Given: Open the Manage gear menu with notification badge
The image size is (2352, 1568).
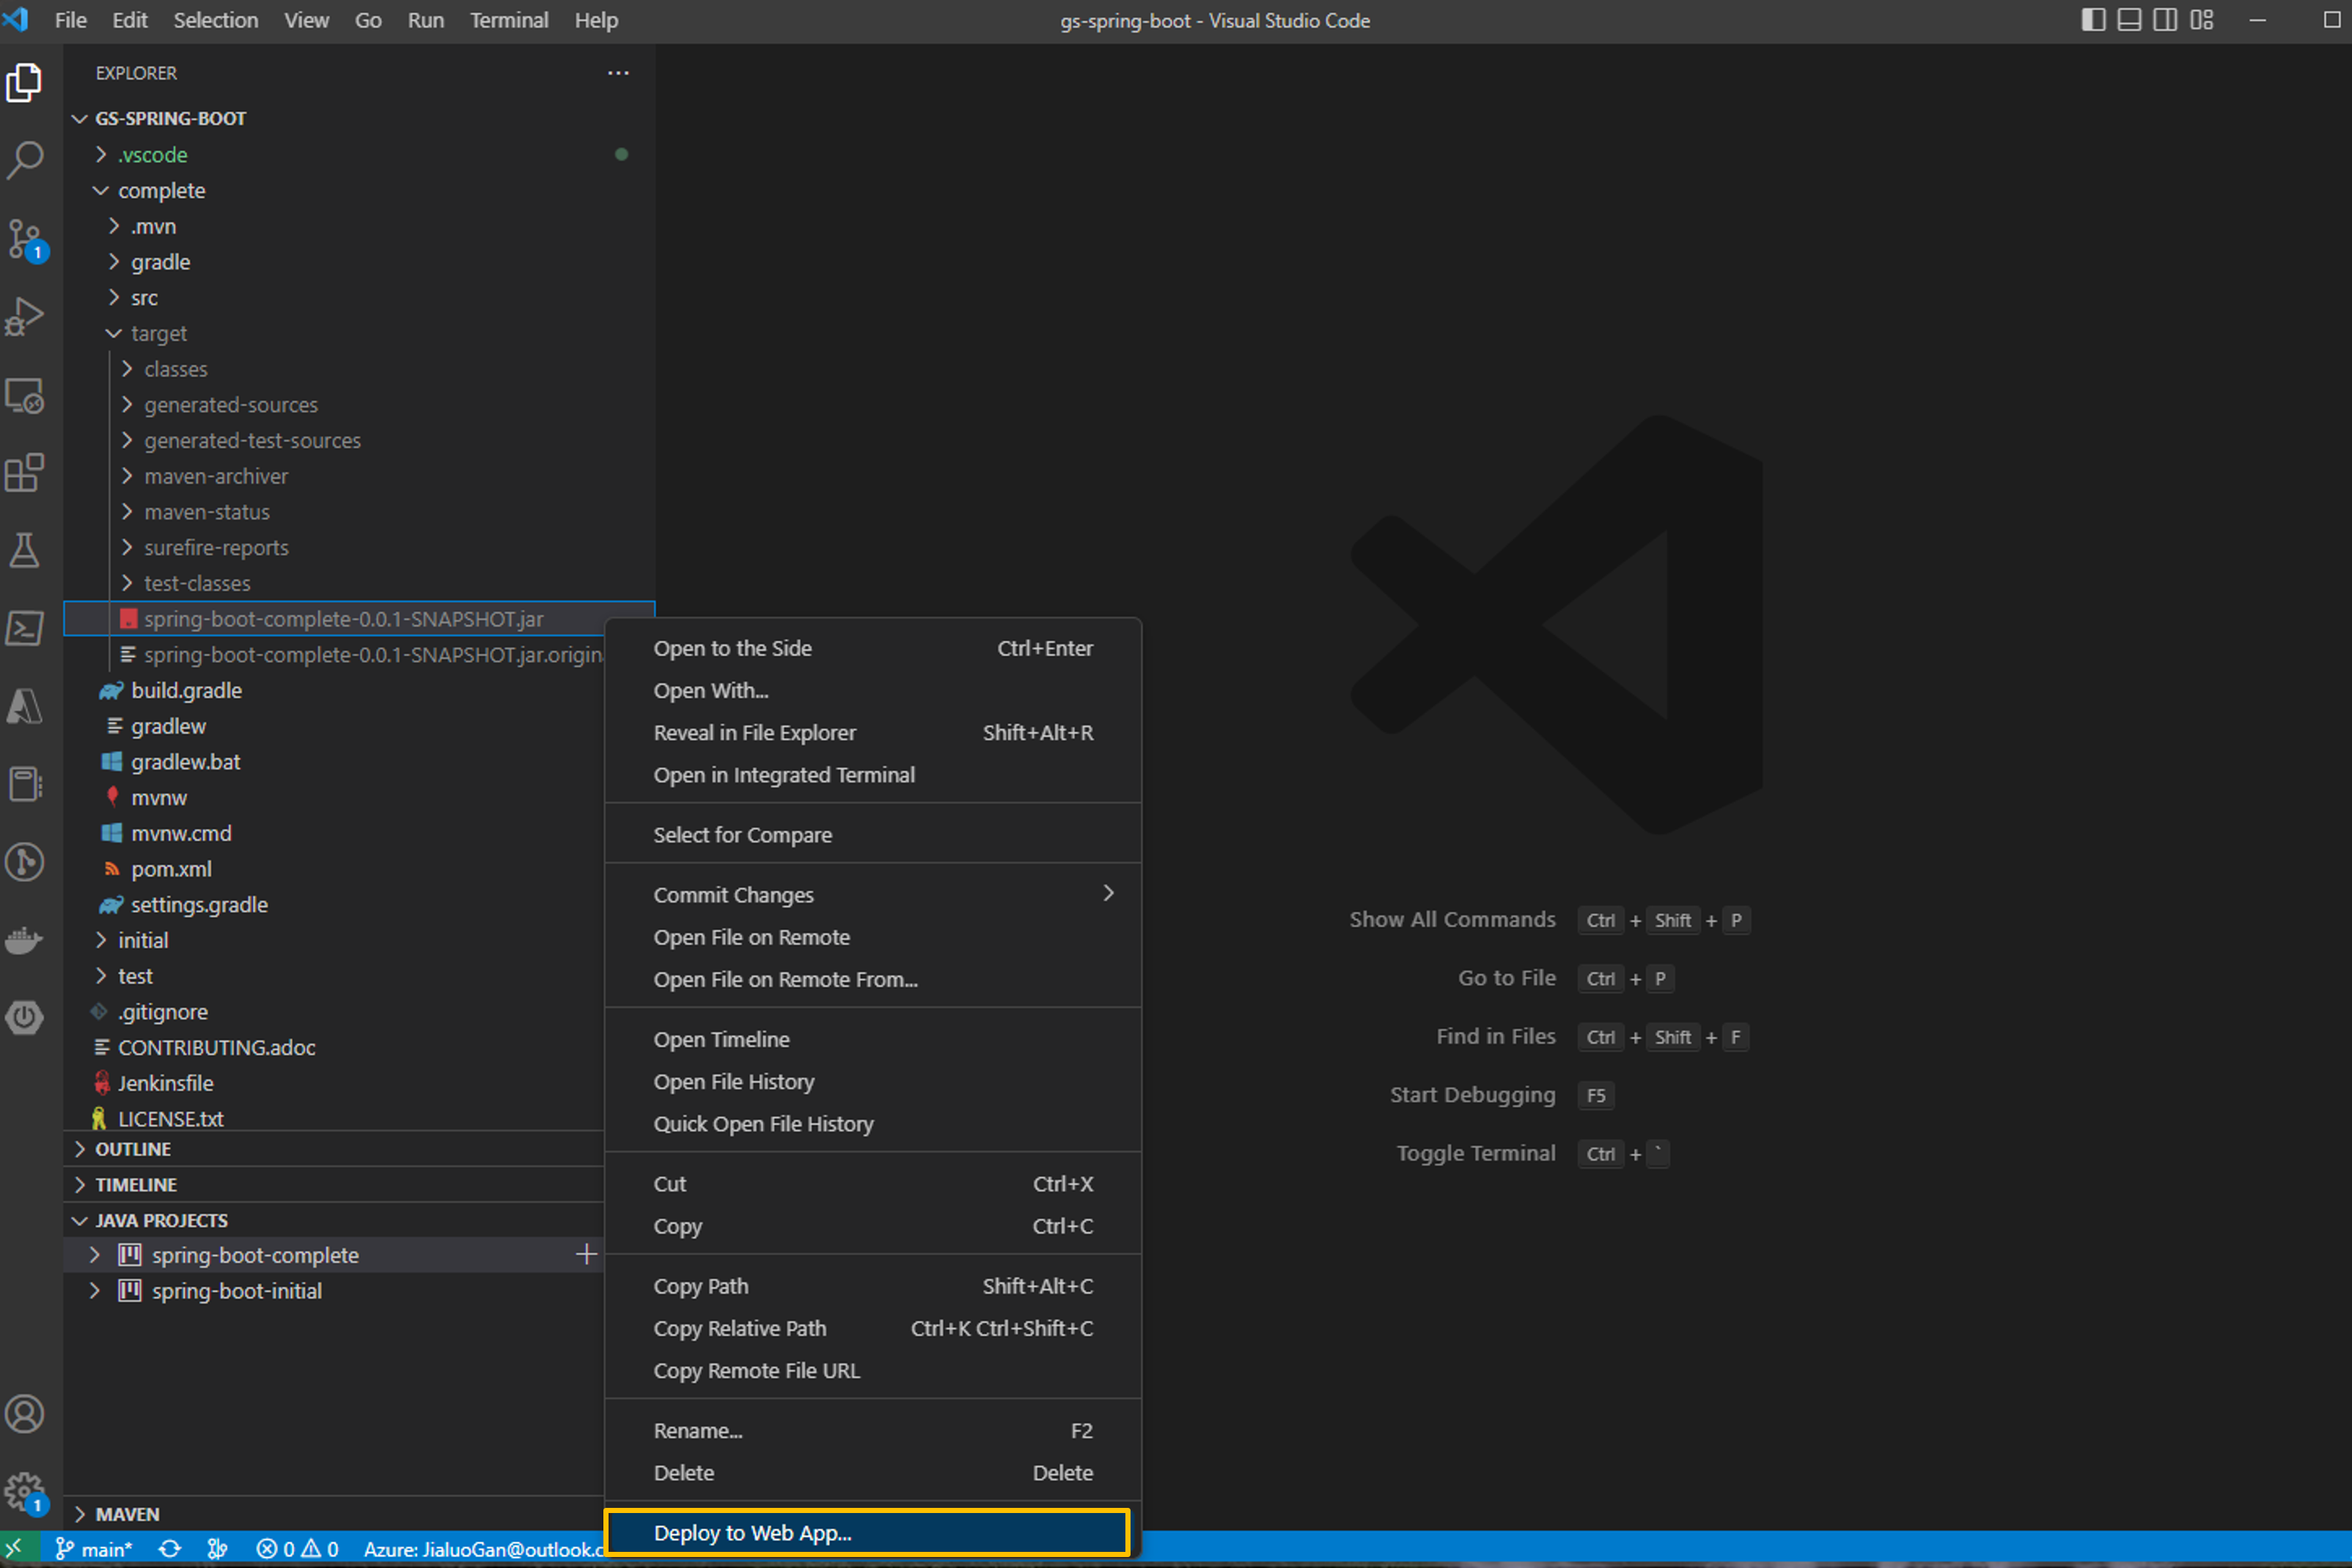Looking at the screenshot, I should point(25,1490).
